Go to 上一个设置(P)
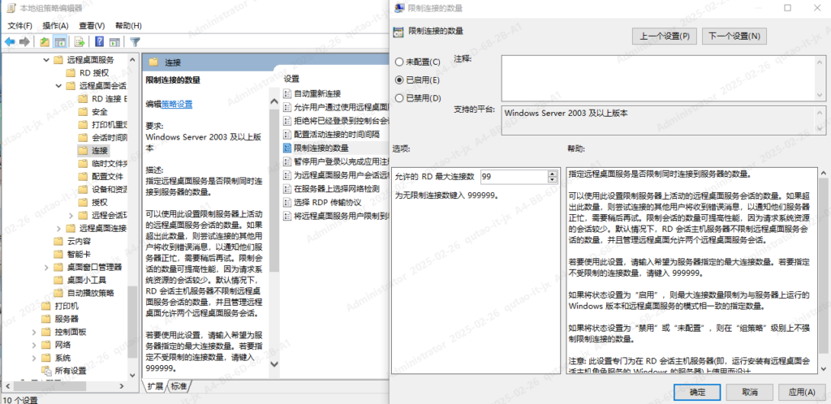Image resolution: width=831 pixels, height=404 pixels. (x=665, y=36)
